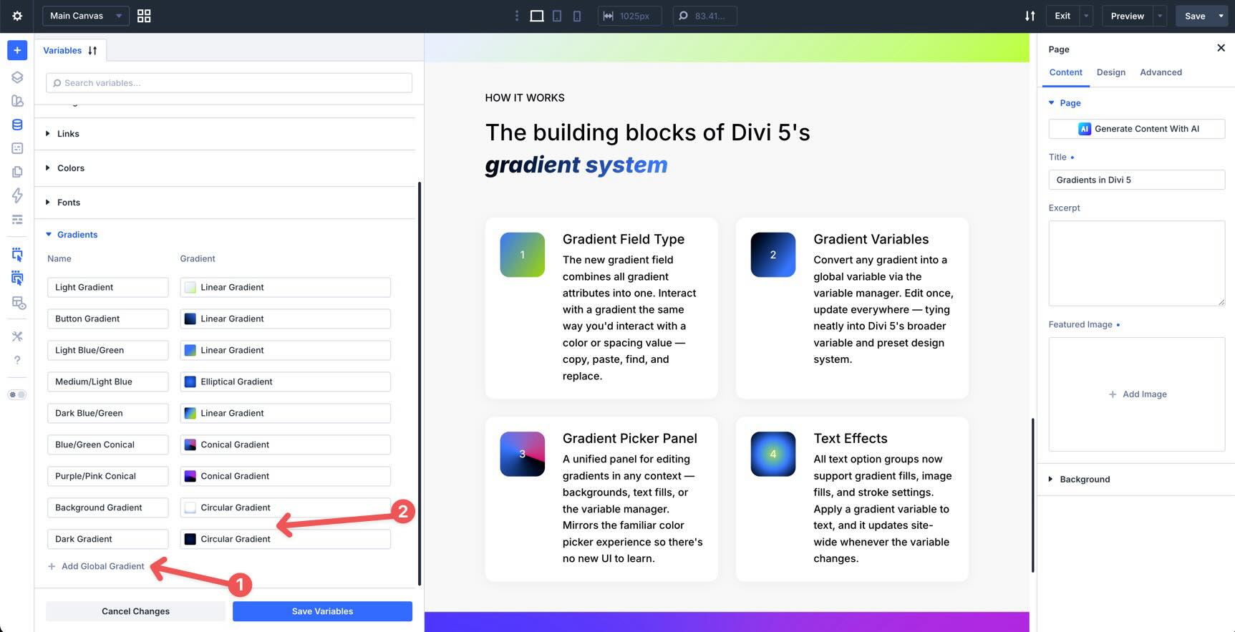Open the lightning bolt sidebar icon
Viewport: 1235px width, 632px height.
coord(17,195)
